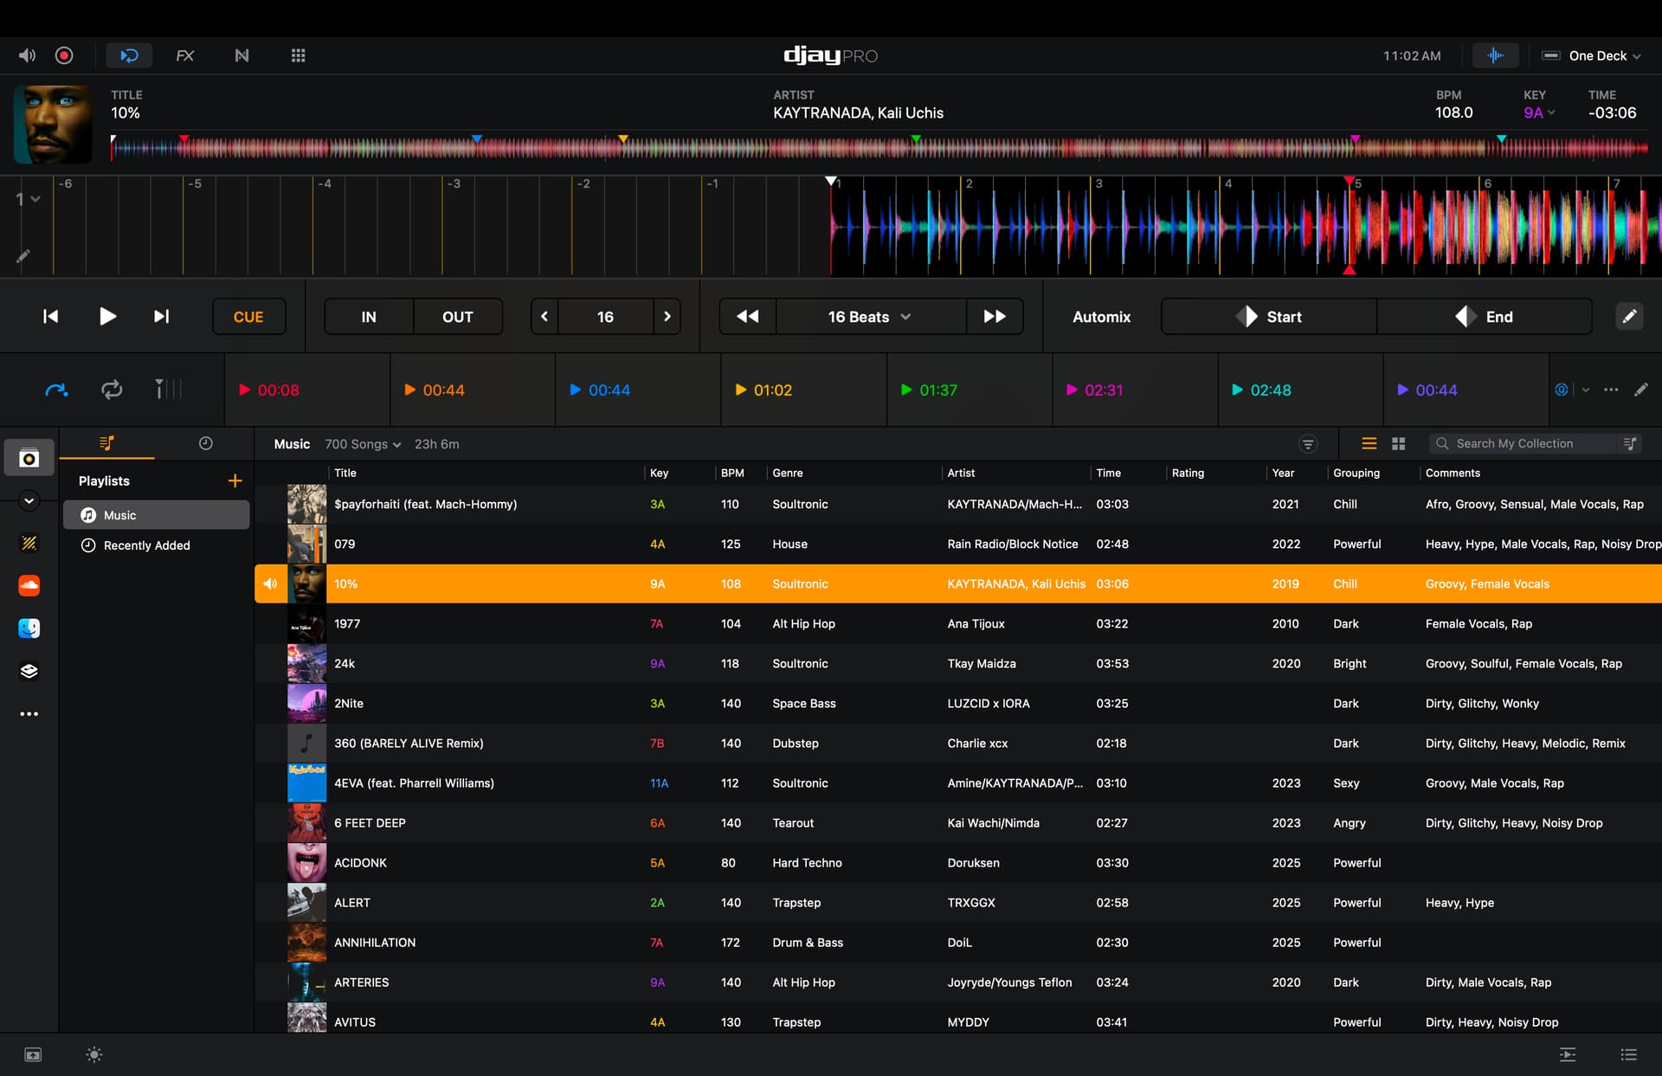Open cue points more options ellipsis

point(1611,390)
